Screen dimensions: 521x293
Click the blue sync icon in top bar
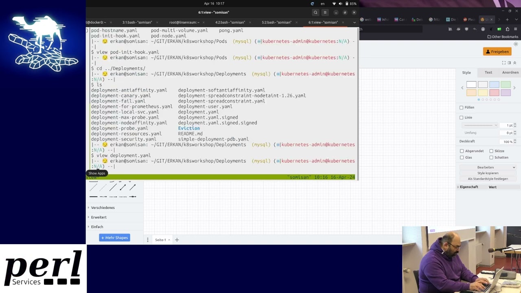(x=312, y=4)
